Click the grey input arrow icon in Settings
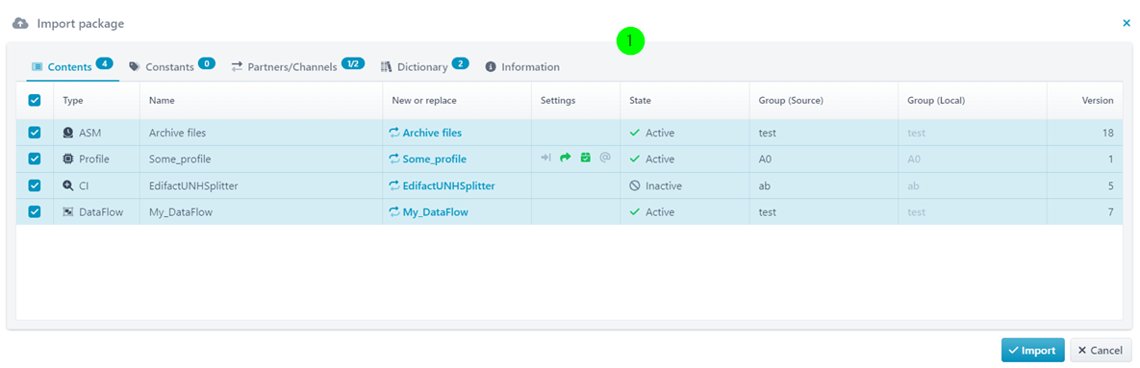The height and width of the screenshot is (368, 1140). (545, 159)
